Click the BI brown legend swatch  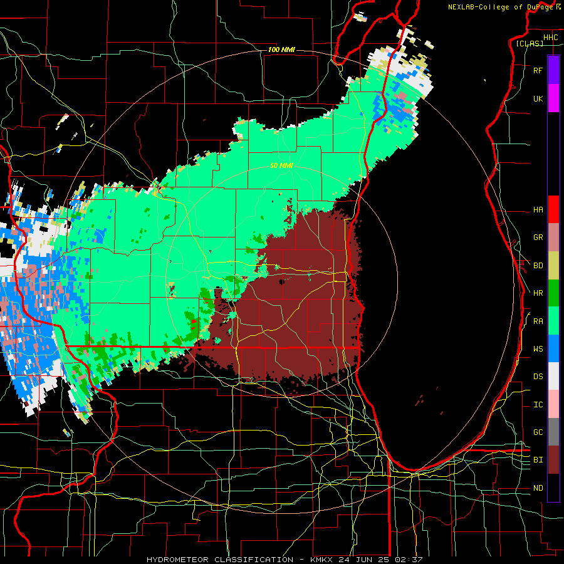(x=553, y=460)
